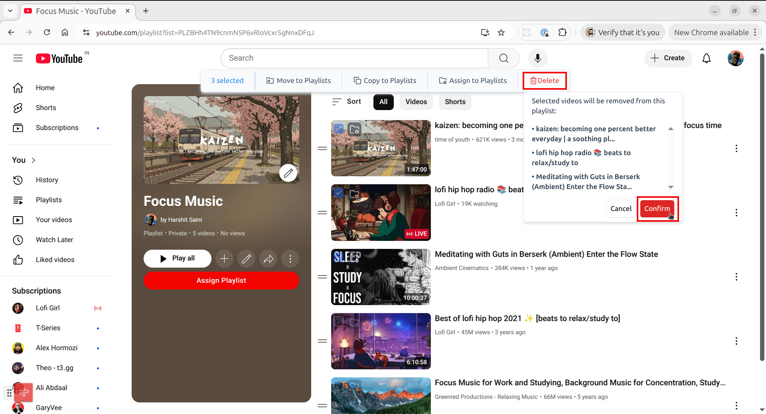The image size is (766, 414).
Task: Click the Search input field
Action: tap(354, 58)
